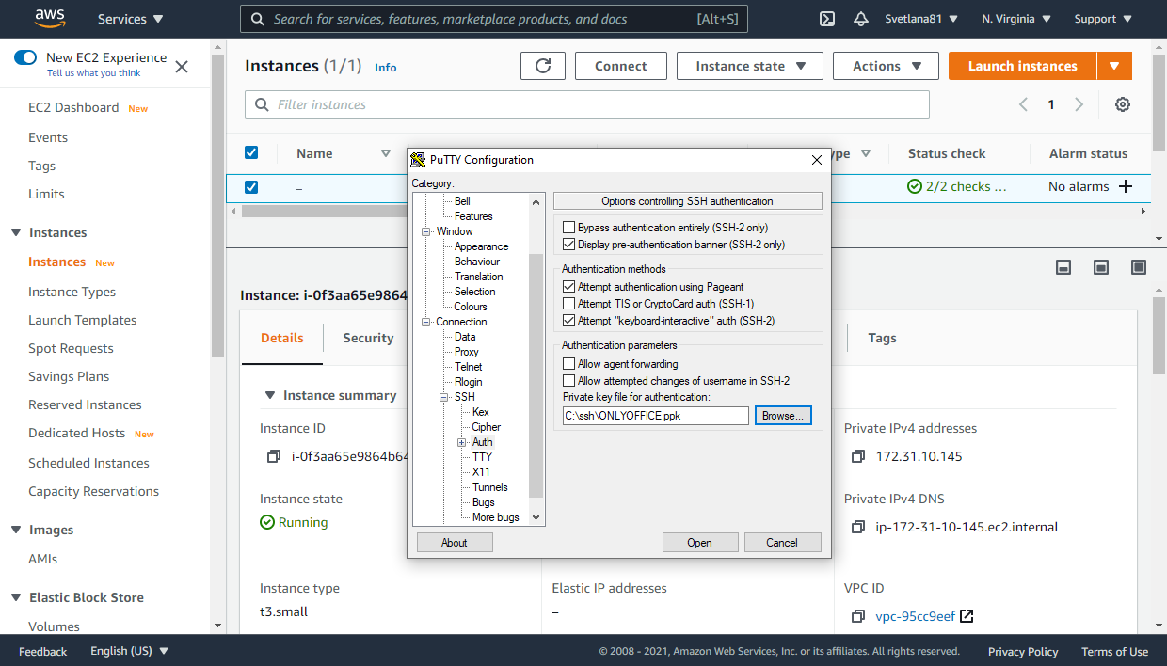
Task: Add an alarm with the plus icon
Action: (1125, 186)
